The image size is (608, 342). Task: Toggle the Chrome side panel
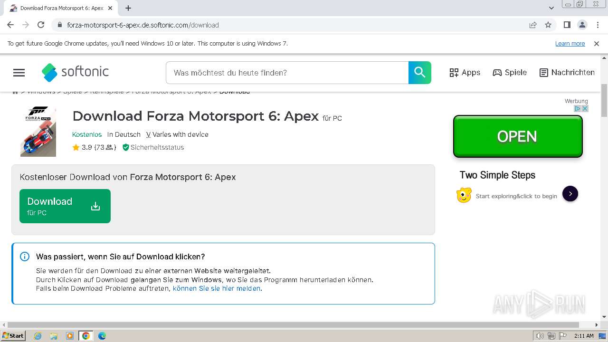point(567,25)
